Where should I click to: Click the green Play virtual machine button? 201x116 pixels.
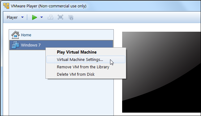point(35,17)
